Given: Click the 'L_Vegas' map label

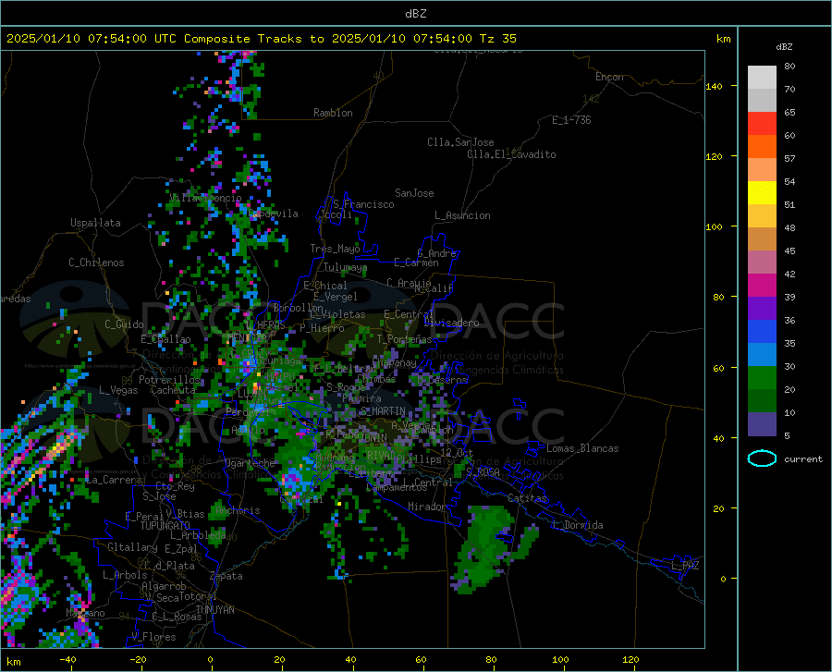Looking at the screenshot, I should tap(118, 390).
